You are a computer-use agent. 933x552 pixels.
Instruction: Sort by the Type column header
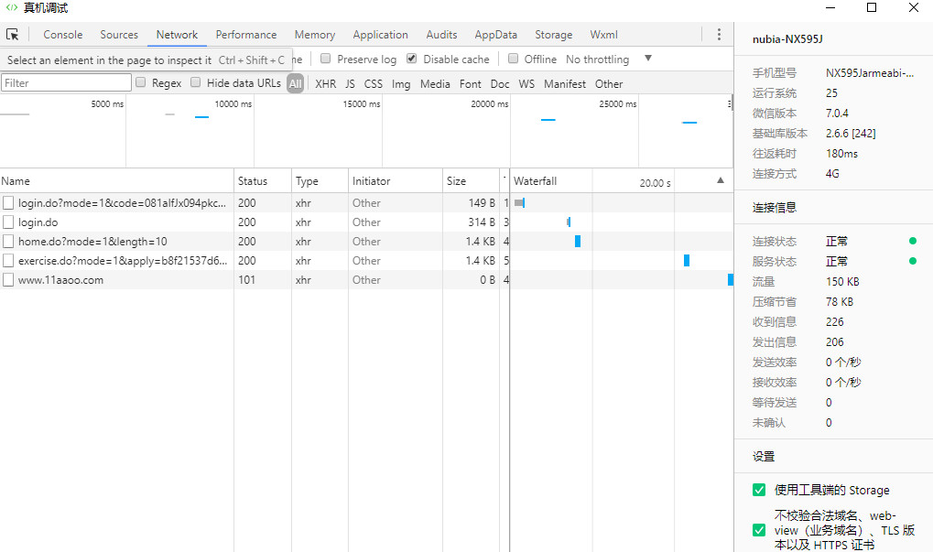(x=320, y=181)
